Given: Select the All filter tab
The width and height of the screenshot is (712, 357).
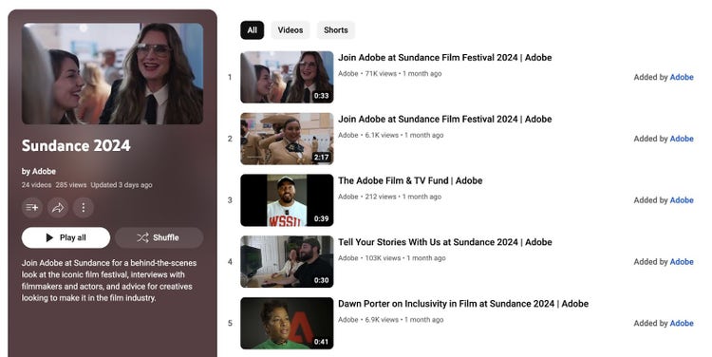Looking at the screenshot, I should click(x=252, y=30).
